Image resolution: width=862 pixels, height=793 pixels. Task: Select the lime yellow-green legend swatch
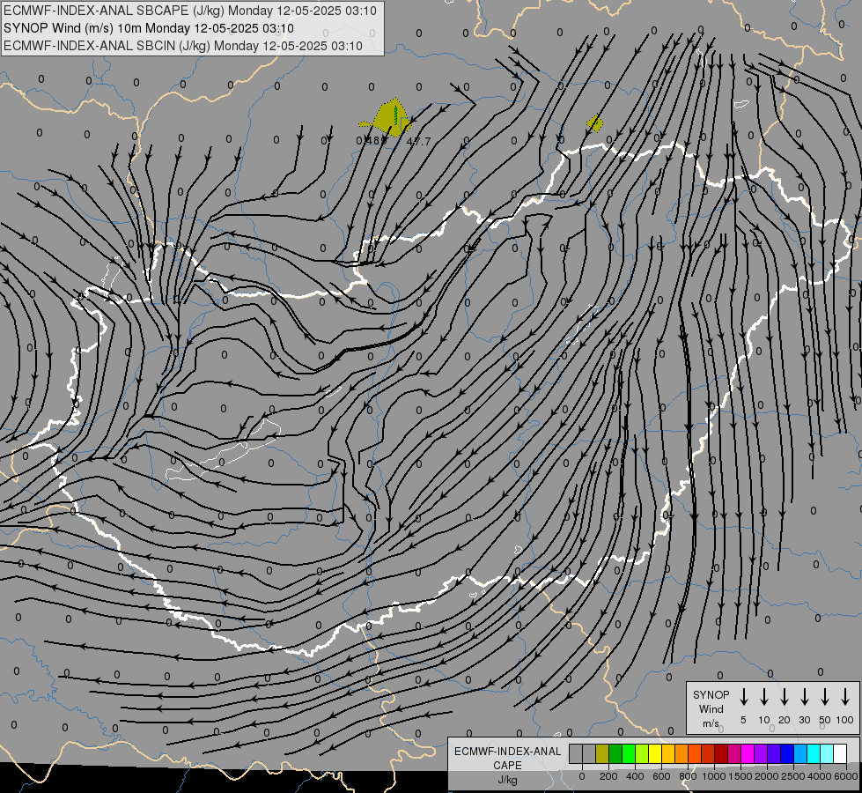point(642,754)
